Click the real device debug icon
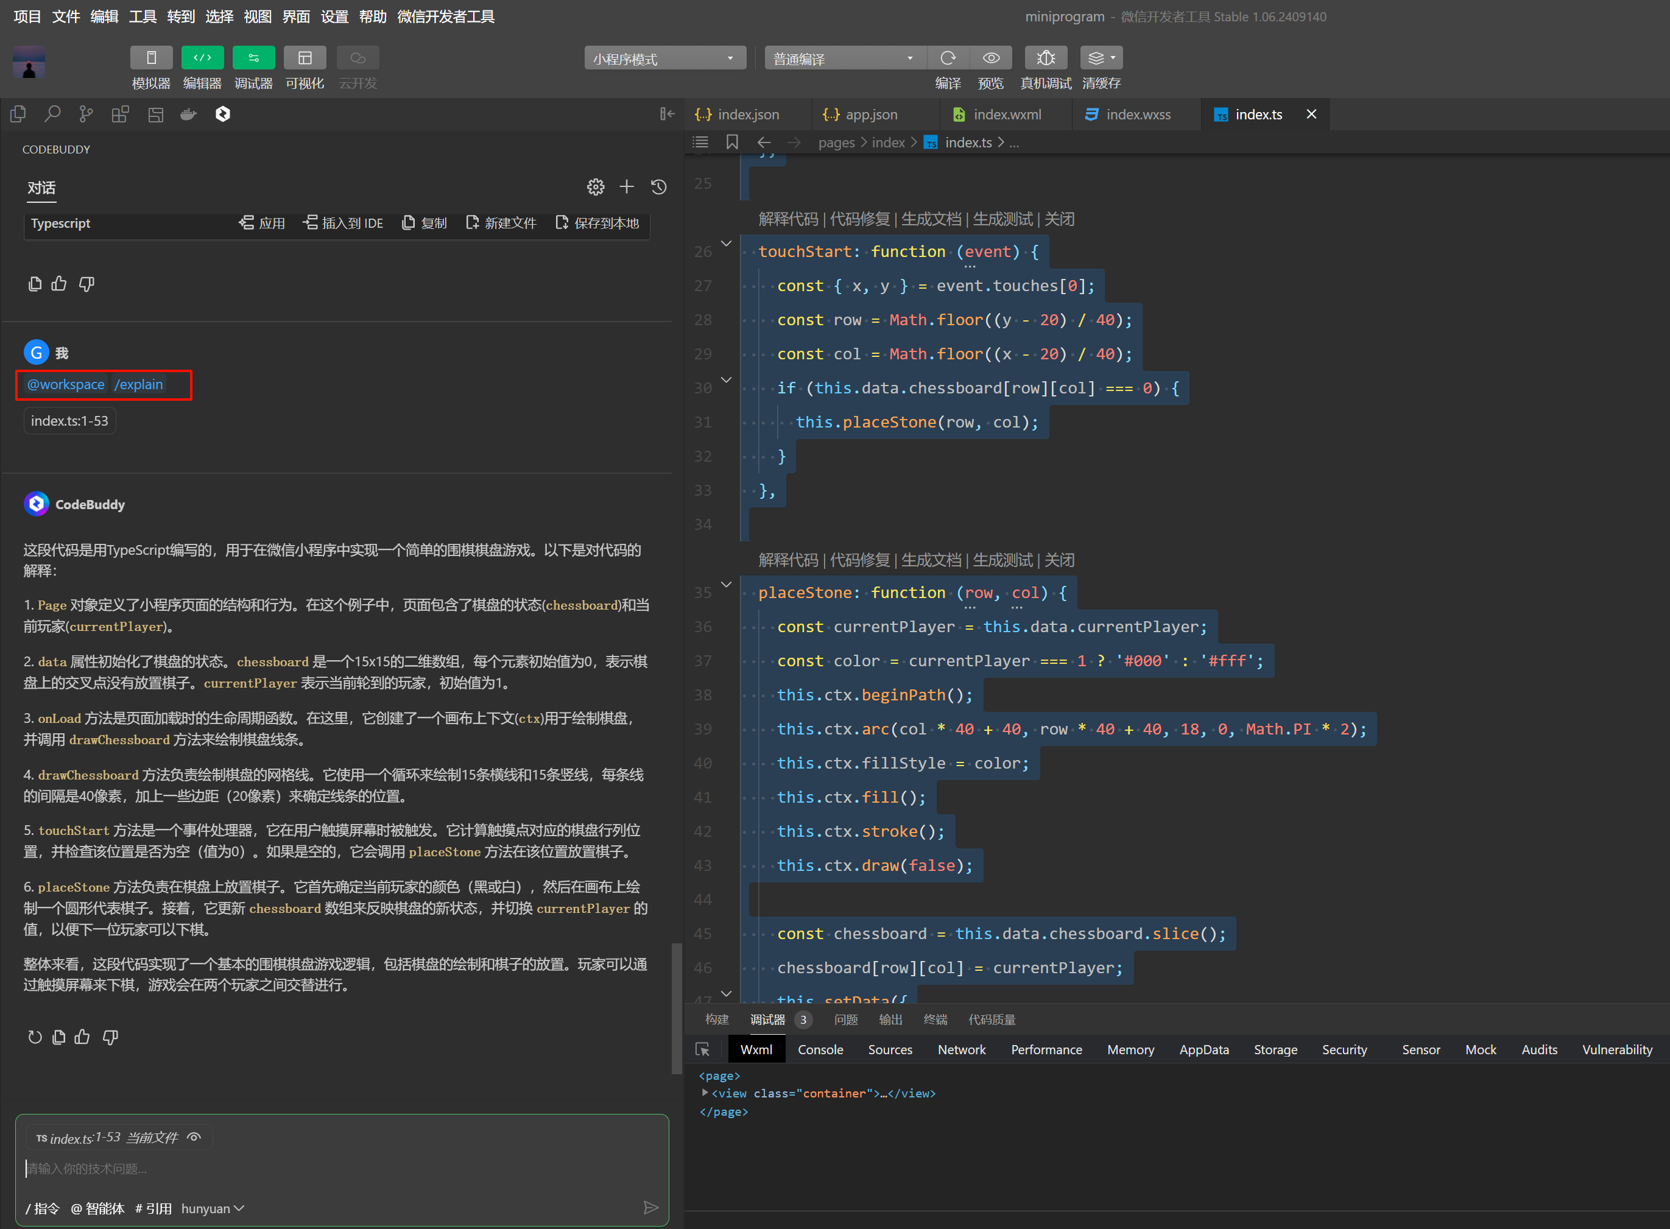Image resolution: width=1670 pixels, height=1229 pixels. click(1045, 58)
